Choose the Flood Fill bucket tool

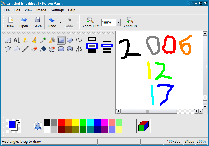pyautogui.click(x=43, y=49)
